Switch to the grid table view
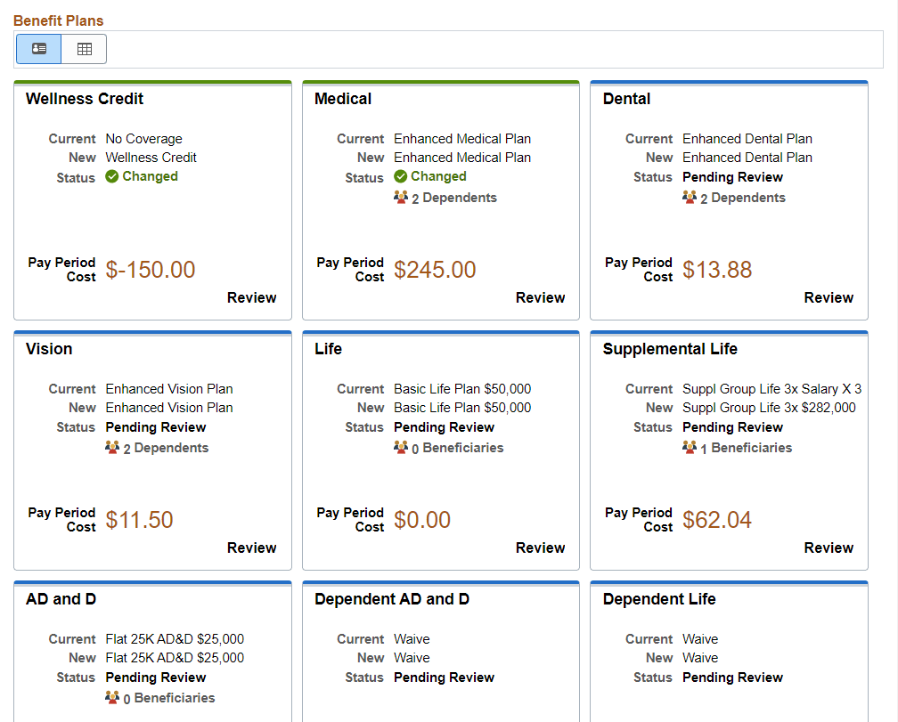The width and height of the screenshot is (898, 722). pos(84,49)
